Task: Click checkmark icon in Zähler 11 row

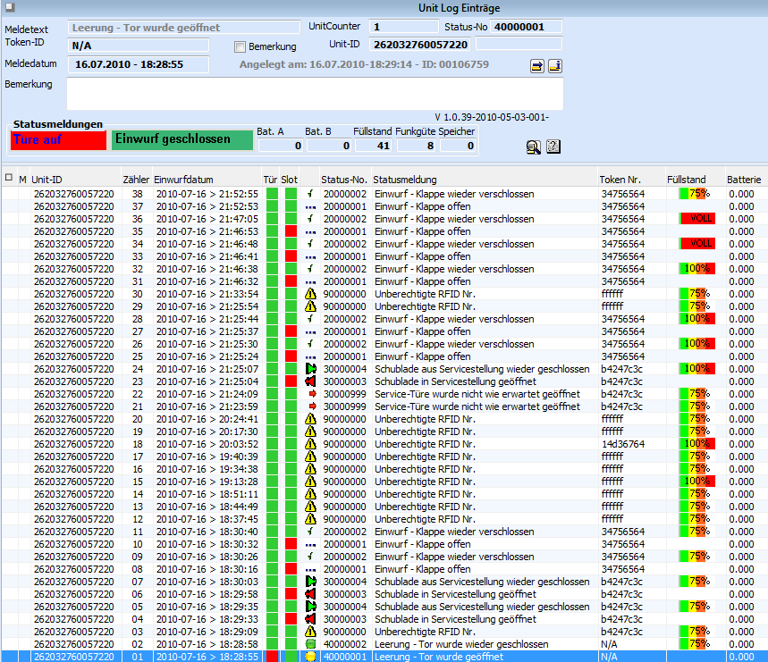Action: click(310, 532)
